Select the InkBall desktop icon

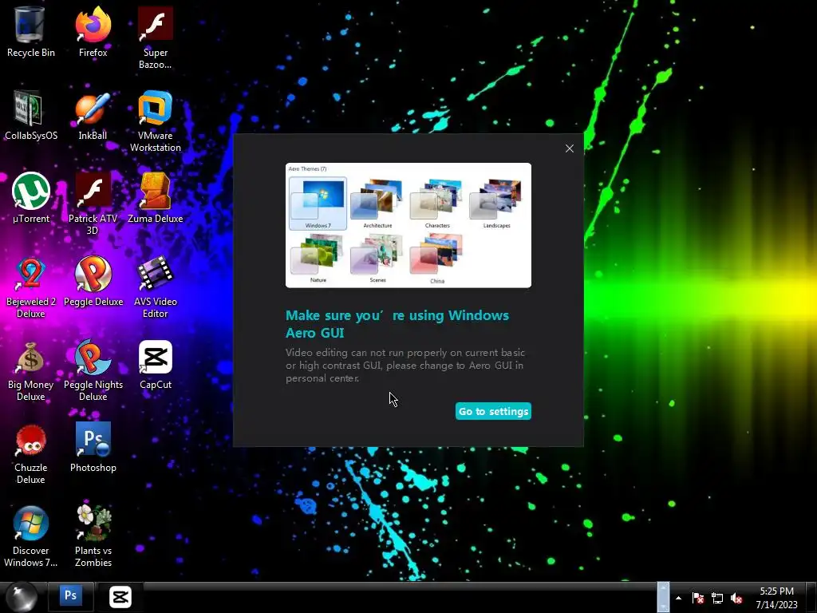pos(93,116)
